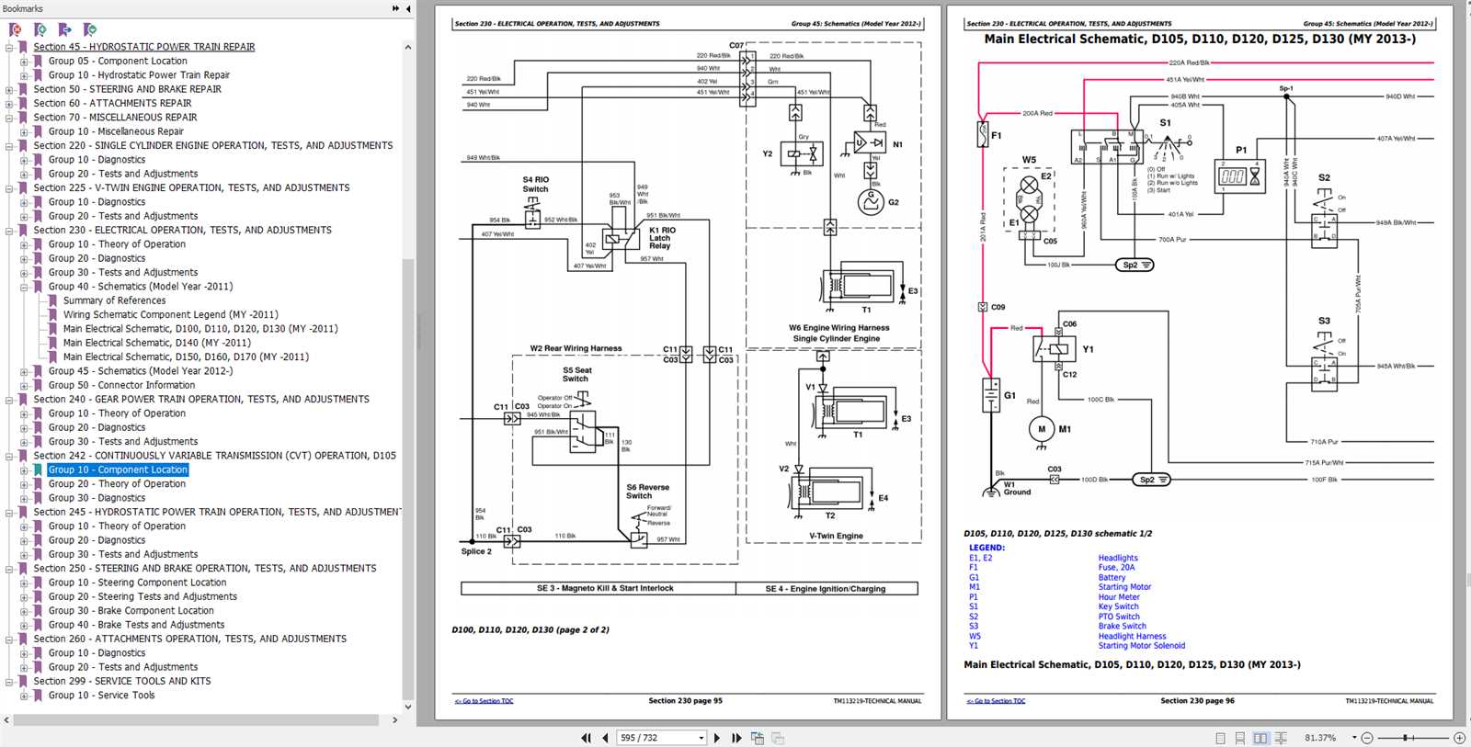
Task: Click bookmark icon beside Group 50 - Connector Information
Action: [38, 385]
